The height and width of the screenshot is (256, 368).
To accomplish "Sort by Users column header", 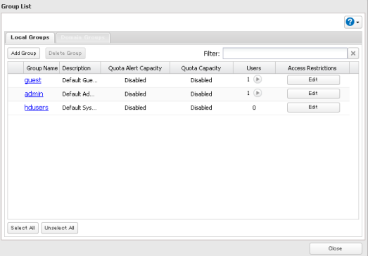I will 254,68.
